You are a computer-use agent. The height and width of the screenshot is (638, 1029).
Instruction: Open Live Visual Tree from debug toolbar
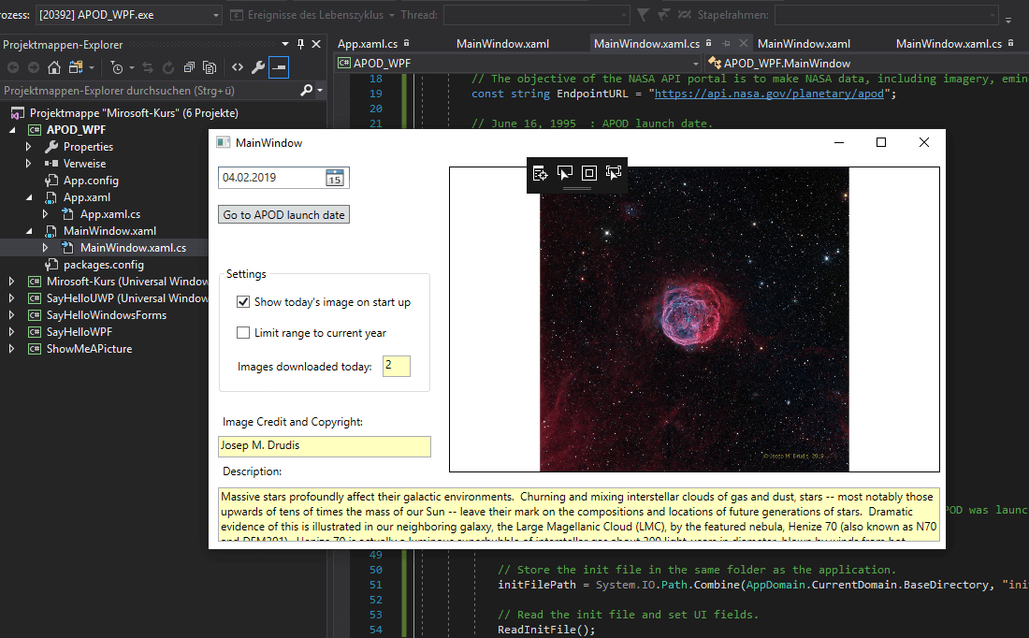click(540, 173)
